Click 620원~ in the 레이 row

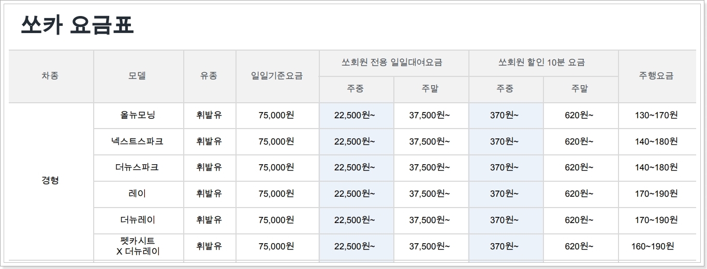(x=579, y=194)
